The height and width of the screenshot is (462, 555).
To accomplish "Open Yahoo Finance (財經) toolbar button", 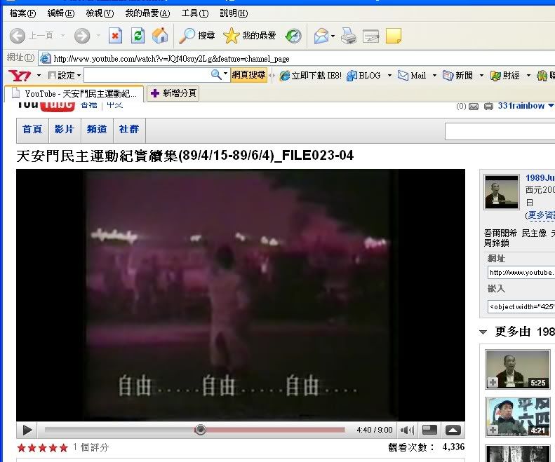I will coord(505,75).
